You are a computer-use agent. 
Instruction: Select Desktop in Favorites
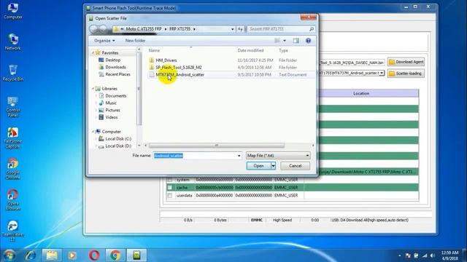[112, 60]
